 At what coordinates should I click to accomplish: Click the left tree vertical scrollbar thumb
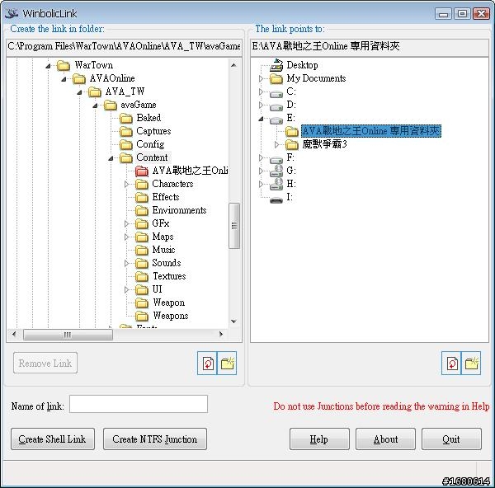point(234,226)
